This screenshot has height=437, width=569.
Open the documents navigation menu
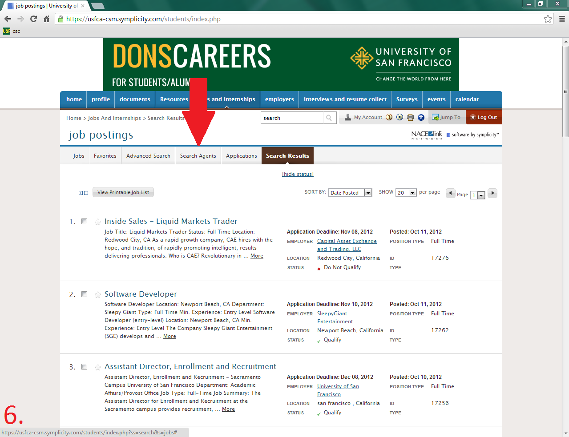pyautogui.click(x=135, y=99)
